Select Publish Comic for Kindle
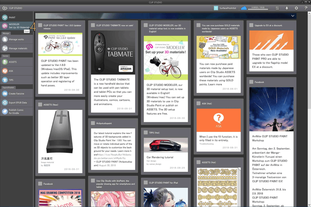311x207 pixels. (x=17, y=112)
